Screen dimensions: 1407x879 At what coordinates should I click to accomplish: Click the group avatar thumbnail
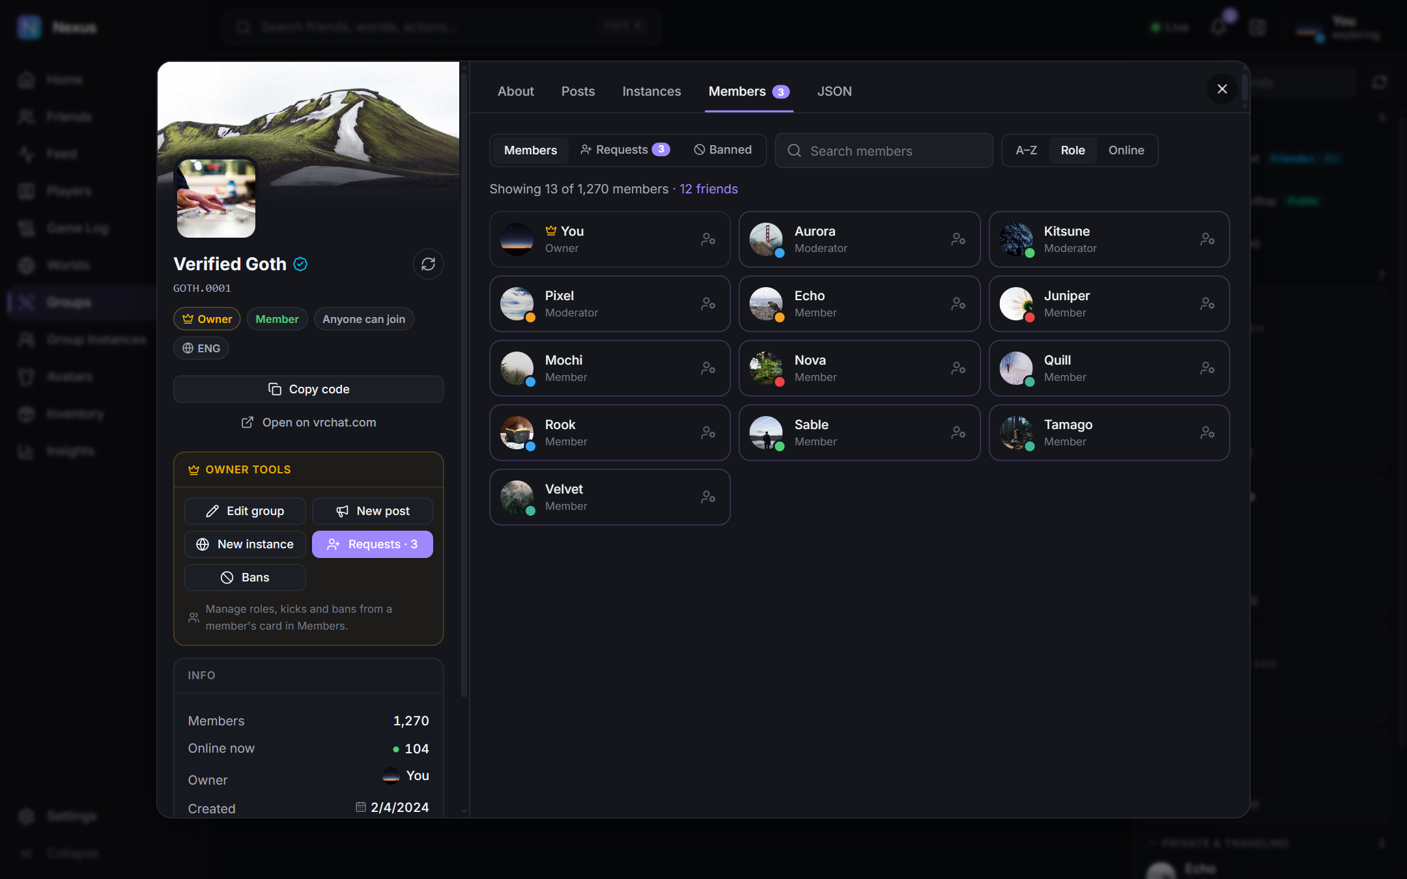pyautogui.click(x=216, y=198)
